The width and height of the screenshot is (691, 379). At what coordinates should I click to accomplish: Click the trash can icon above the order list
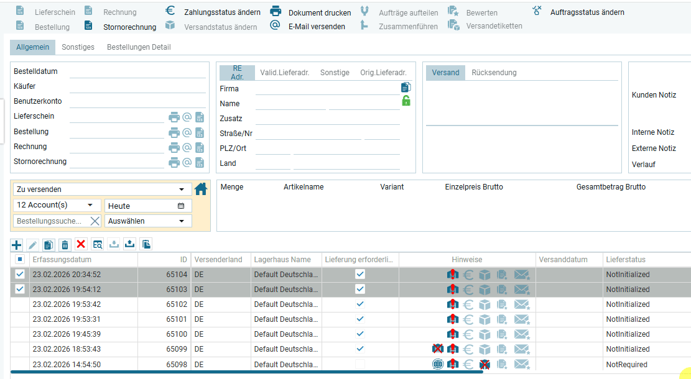click(65, 244)
